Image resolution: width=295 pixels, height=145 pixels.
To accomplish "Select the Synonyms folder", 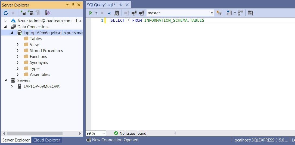I will coord(39,62).
